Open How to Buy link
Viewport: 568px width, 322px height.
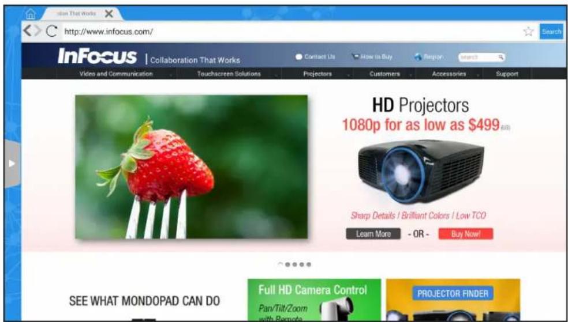(x=372, y=56)
